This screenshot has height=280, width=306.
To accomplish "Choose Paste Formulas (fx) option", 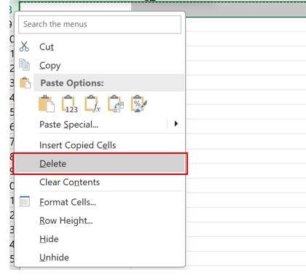I will (93, 104).
